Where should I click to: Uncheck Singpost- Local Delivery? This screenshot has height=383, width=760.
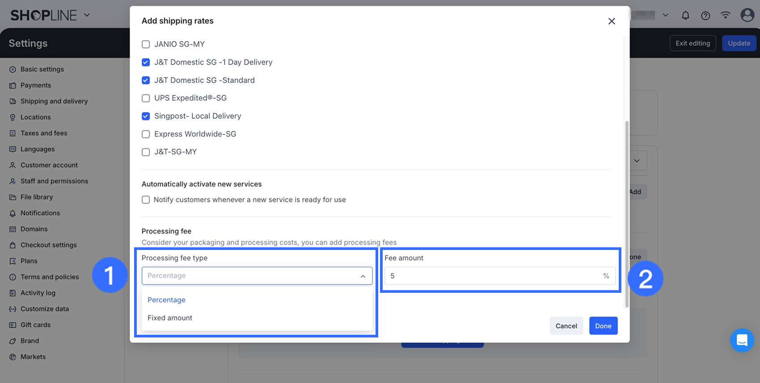[x=146, y=116]
